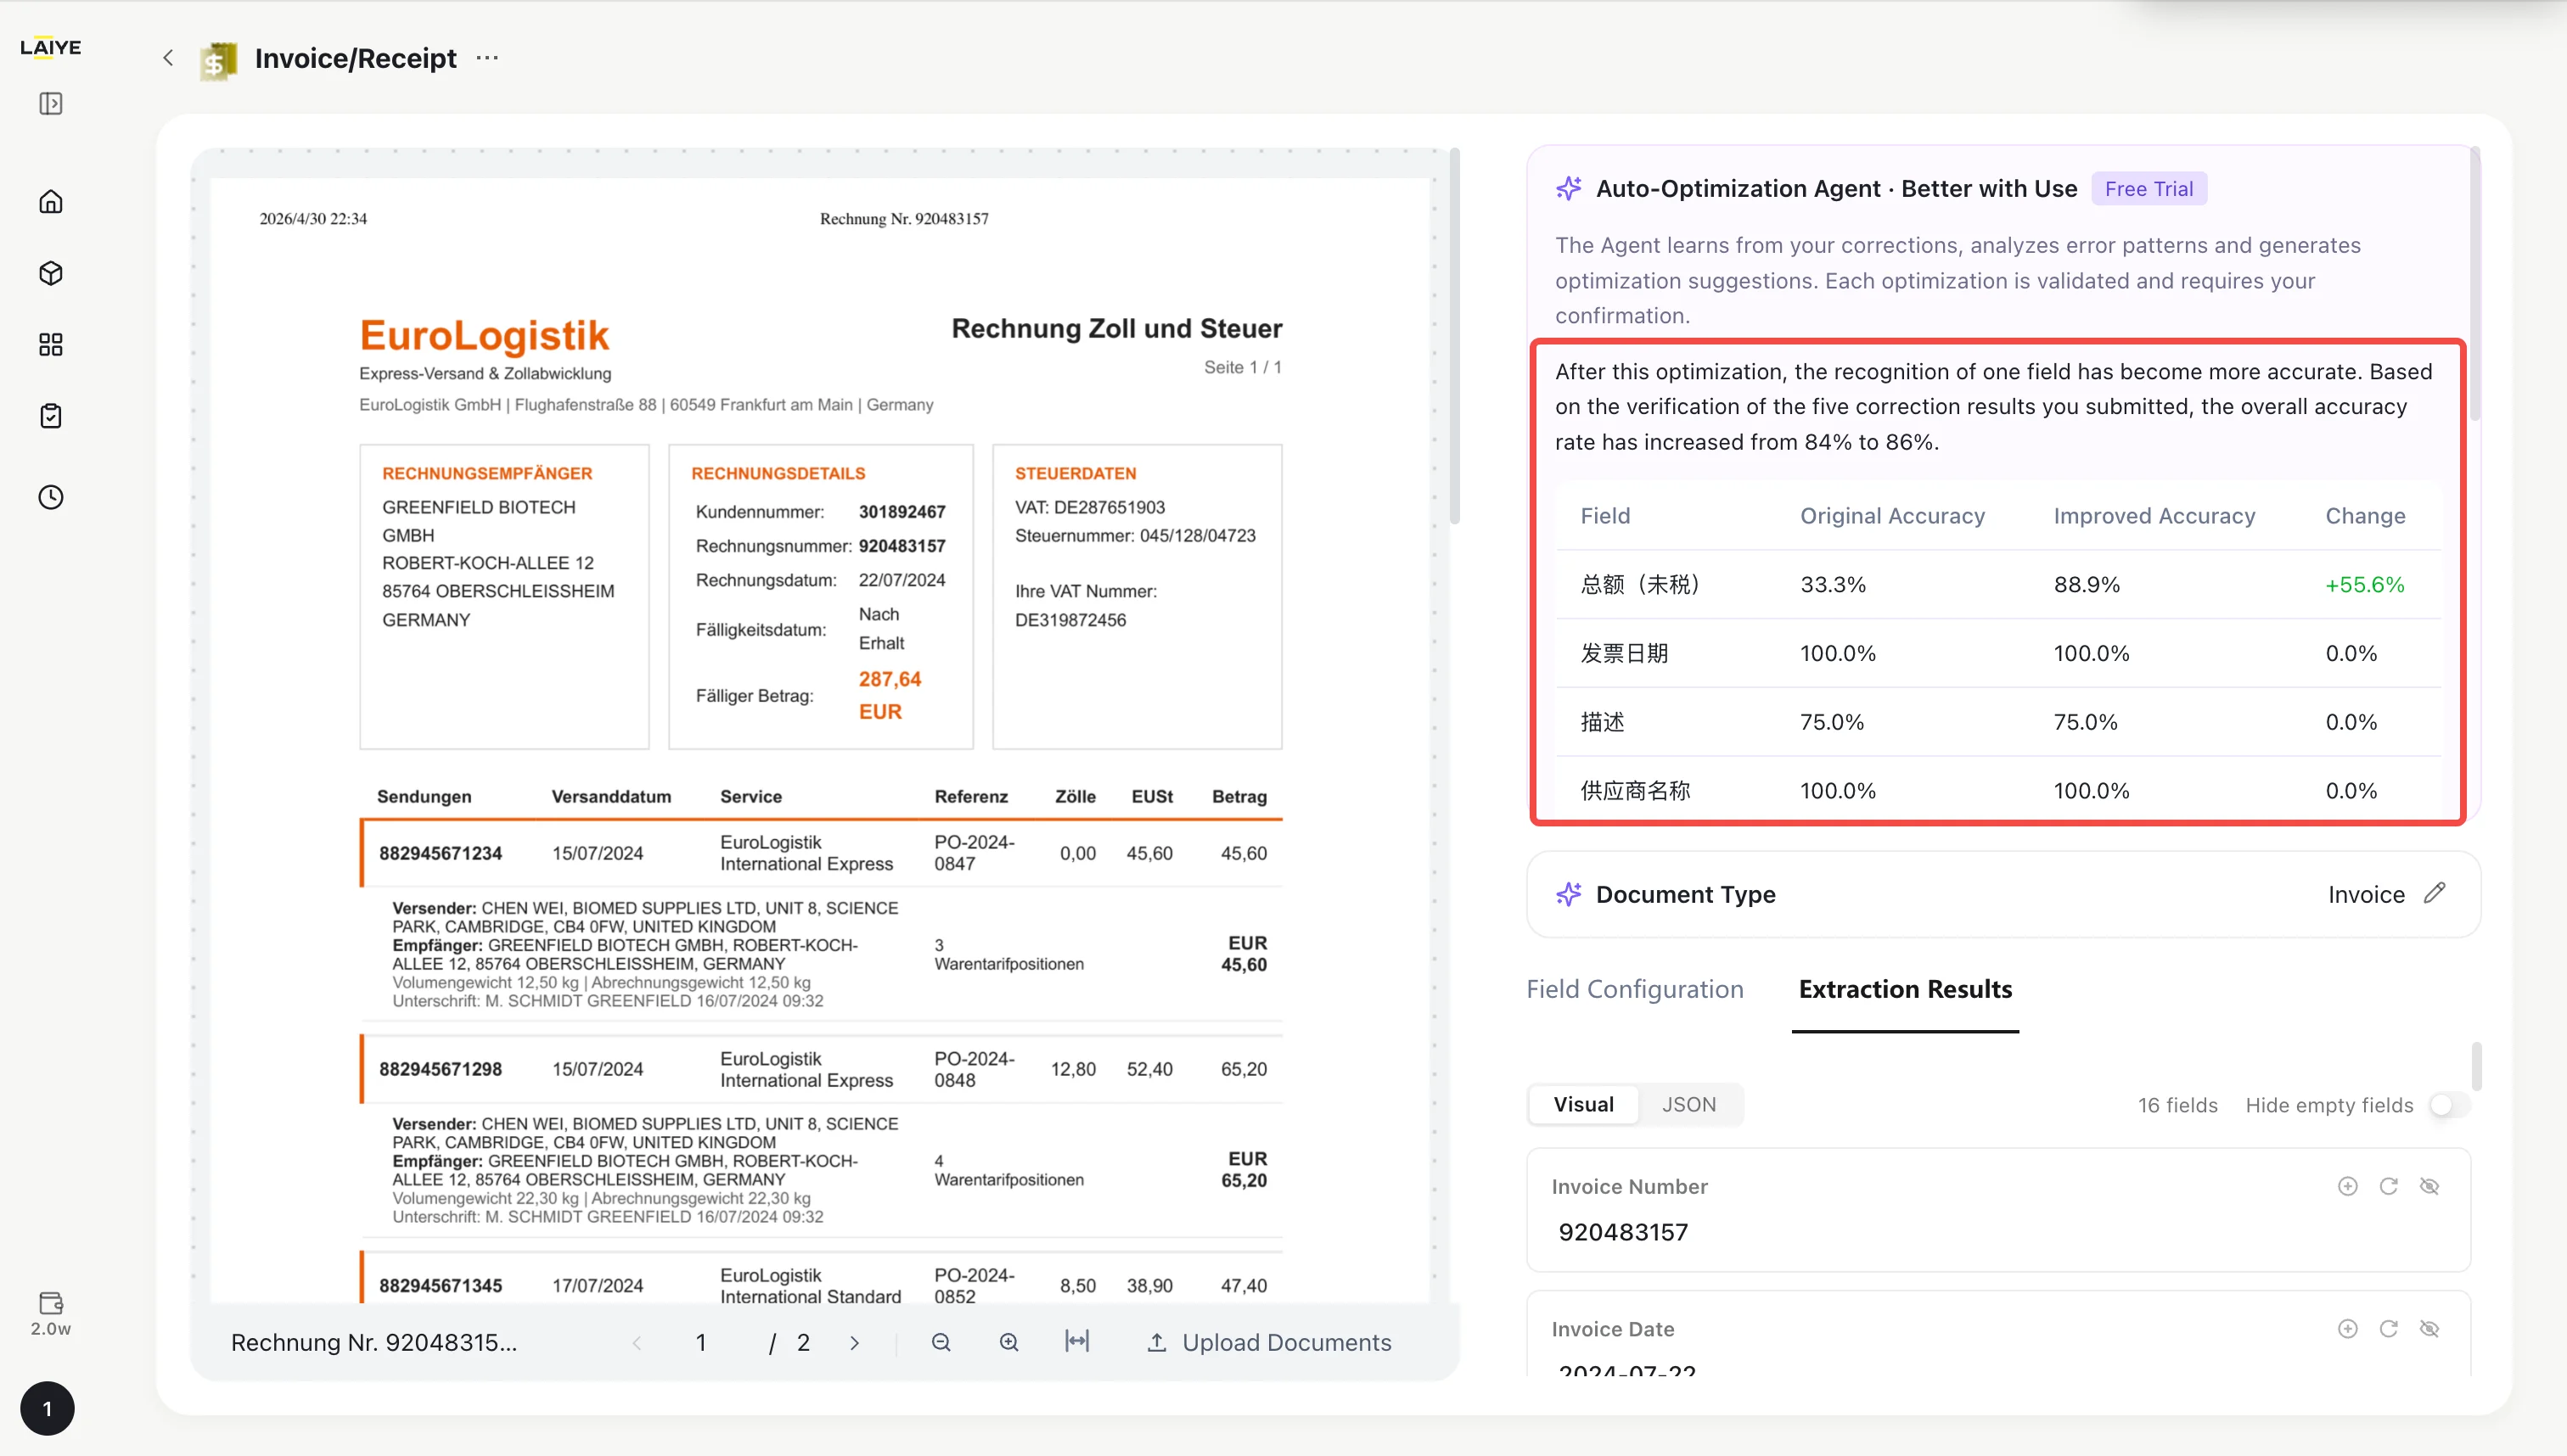Click the Upload Documents button
Image resolution: width=2567 pixels, height=1456 pixels.
point(1268,1342)
